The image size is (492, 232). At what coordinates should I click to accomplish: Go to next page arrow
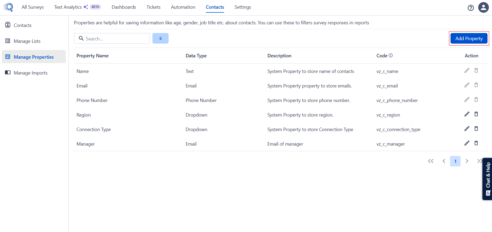467,161
